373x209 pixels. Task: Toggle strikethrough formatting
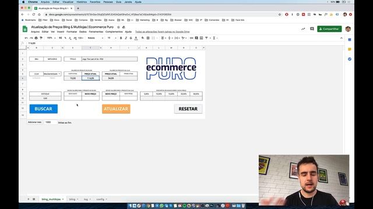[x=131, y=38]
